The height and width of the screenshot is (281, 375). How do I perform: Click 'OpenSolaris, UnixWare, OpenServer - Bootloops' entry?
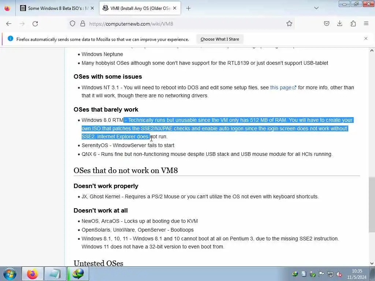pos(138,230)
